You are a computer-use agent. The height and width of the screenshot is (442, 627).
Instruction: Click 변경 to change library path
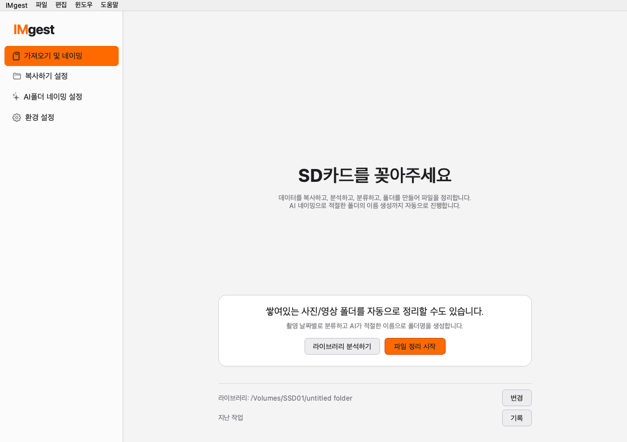coord(517,398)
